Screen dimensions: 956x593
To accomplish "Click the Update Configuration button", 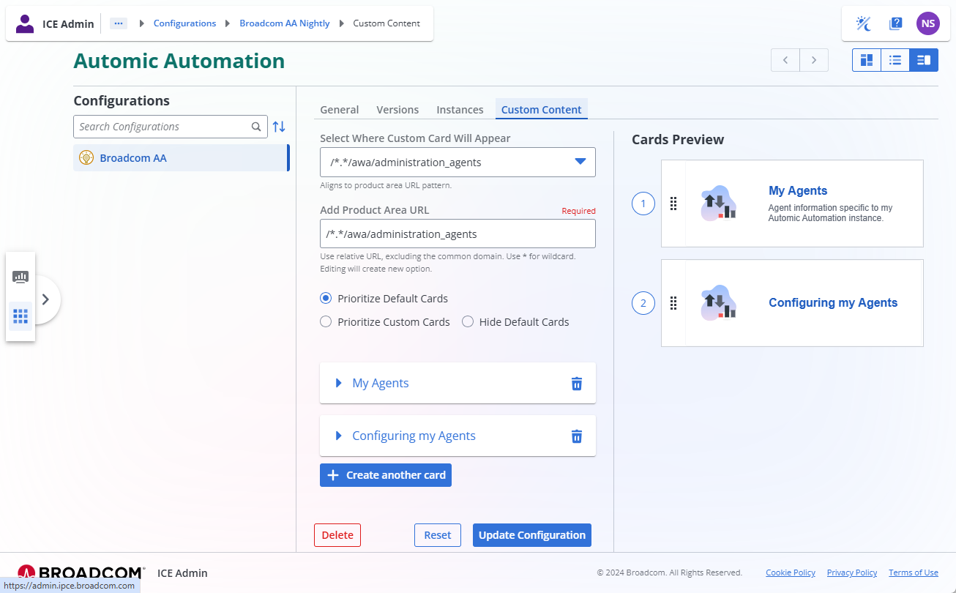I will click(x=531, y=535).
